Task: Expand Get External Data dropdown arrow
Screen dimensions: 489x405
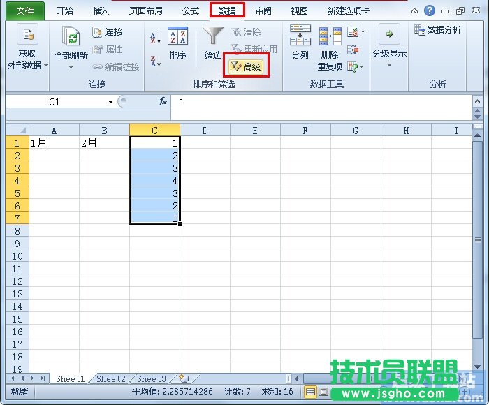Action: pyautogui.click(x=46, y=65)
